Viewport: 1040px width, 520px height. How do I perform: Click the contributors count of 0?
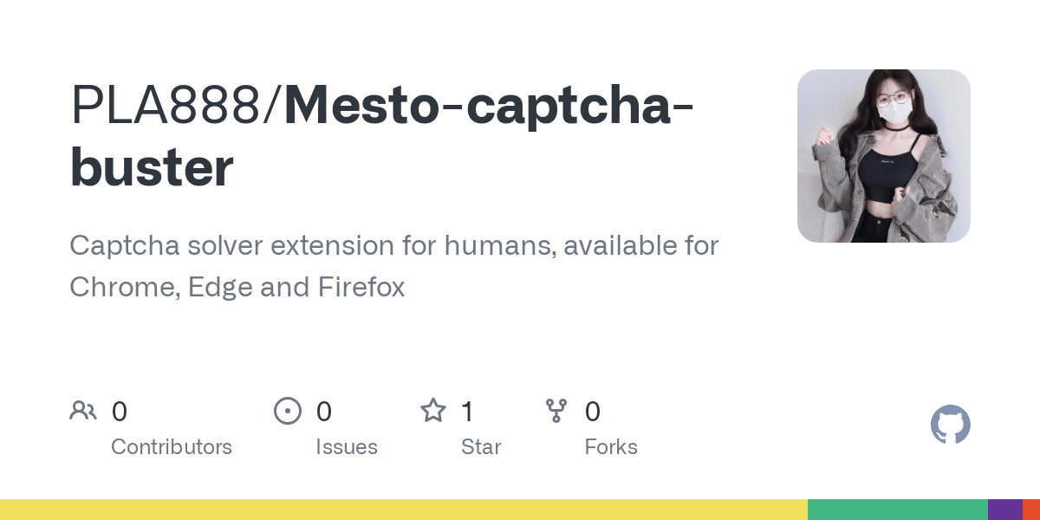point(120,411)
